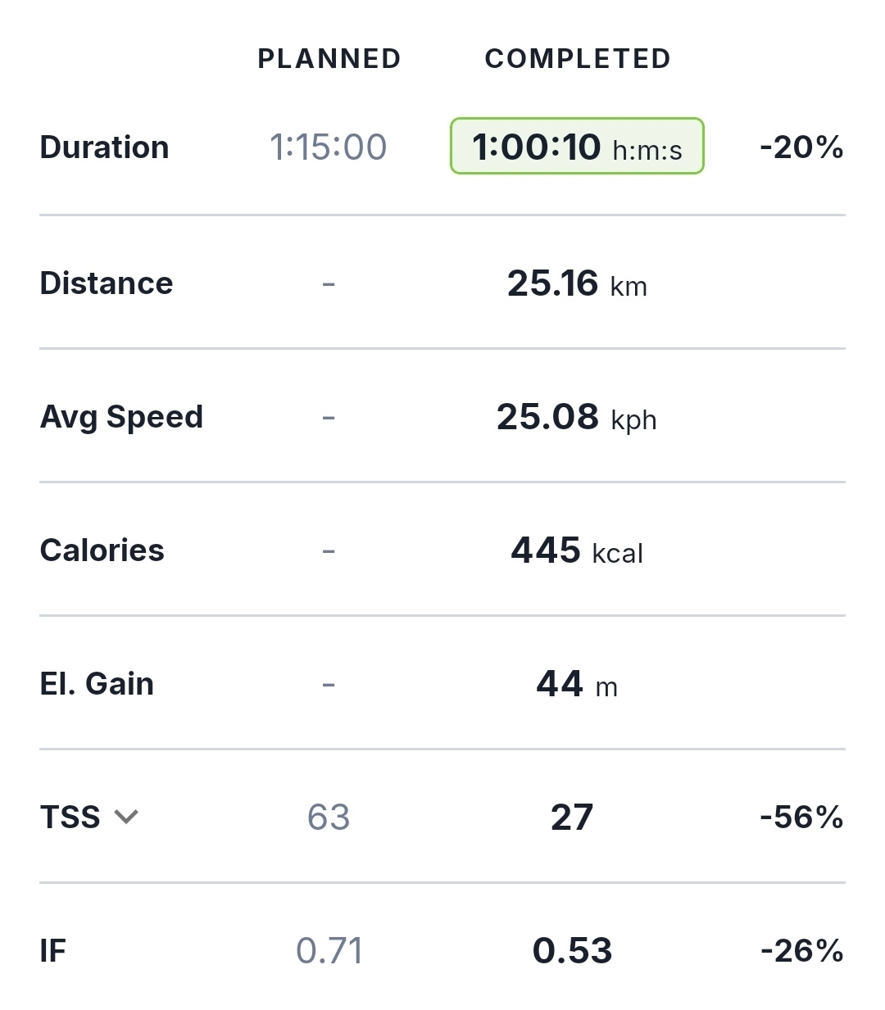Expand the TSS metric chevron

pos(126,817)
